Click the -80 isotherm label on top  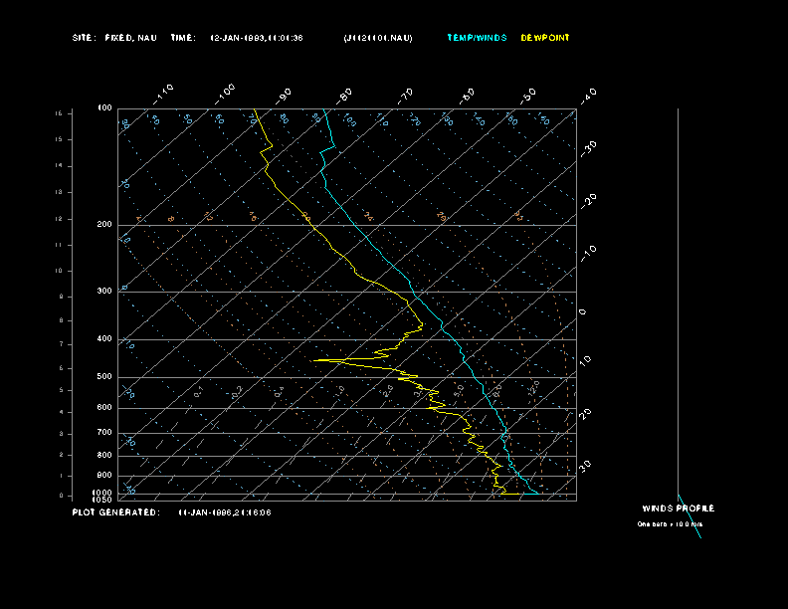[344, 96]
